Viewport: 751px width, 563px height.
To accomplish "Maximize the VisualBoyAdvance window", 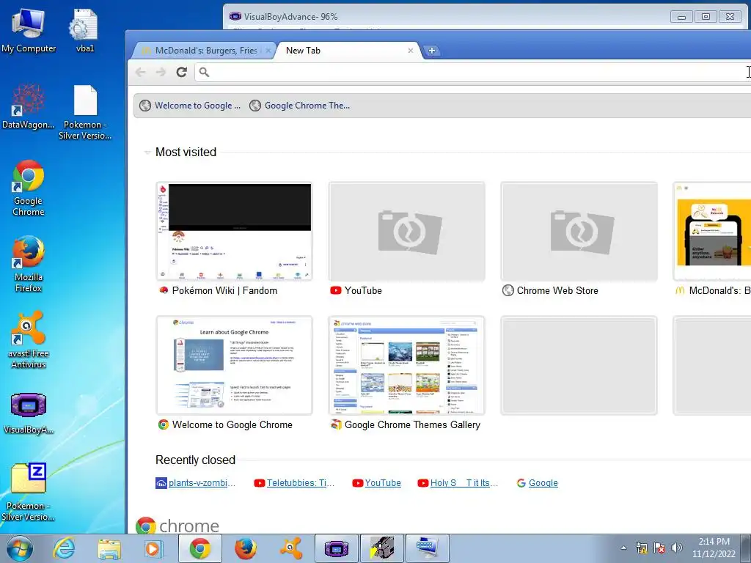I will [x=706, y=17].
